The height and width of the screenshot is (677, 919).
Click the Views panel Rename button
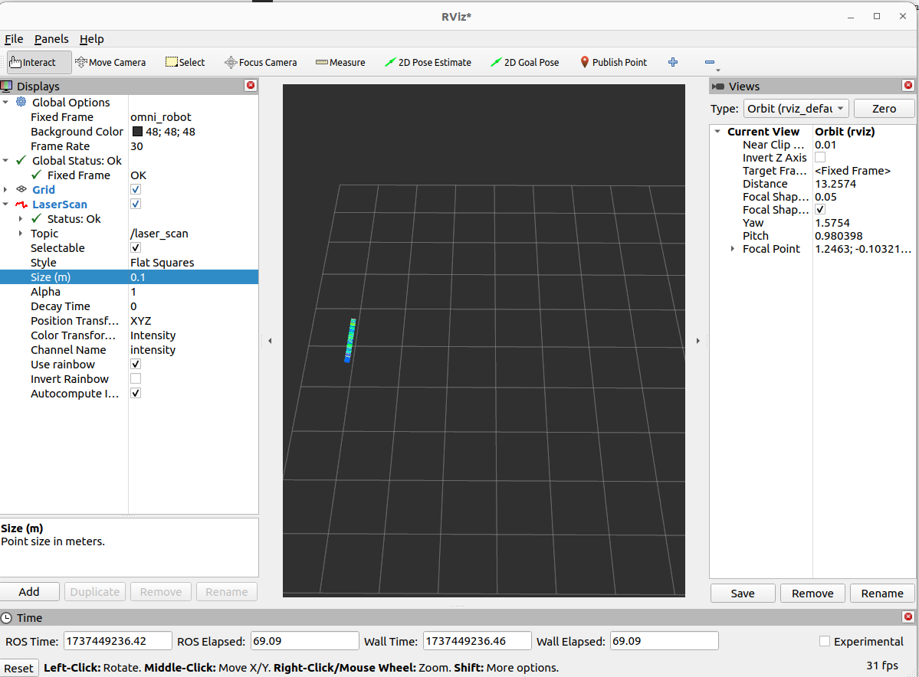point(882,594)
